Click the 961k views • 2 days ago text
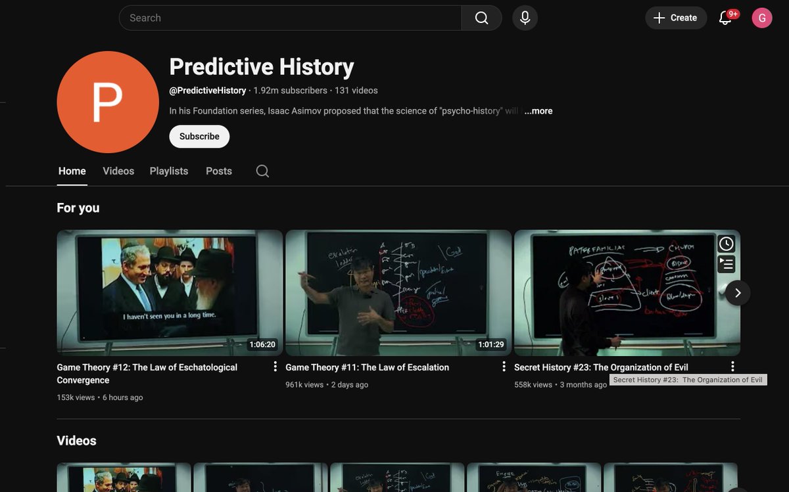Viewport: 789px width, 492px height. 327,385
